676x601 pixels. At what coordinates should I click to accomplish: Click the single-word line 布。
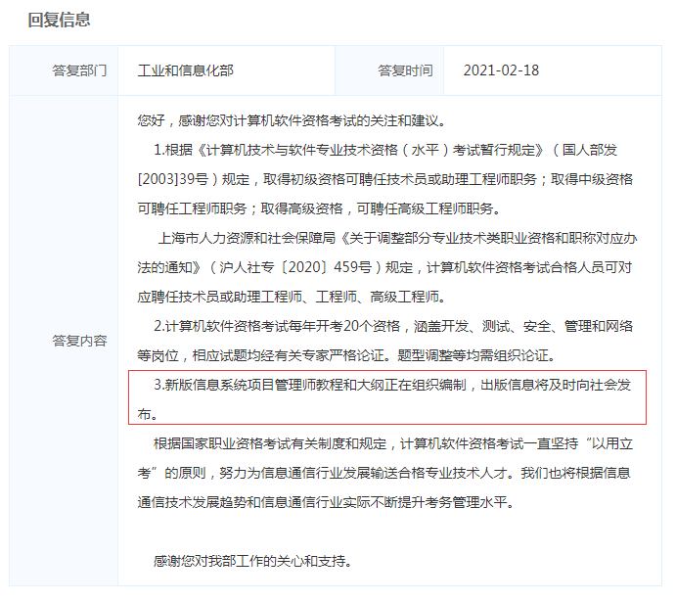pyautogui.click(x=148, y=414)
